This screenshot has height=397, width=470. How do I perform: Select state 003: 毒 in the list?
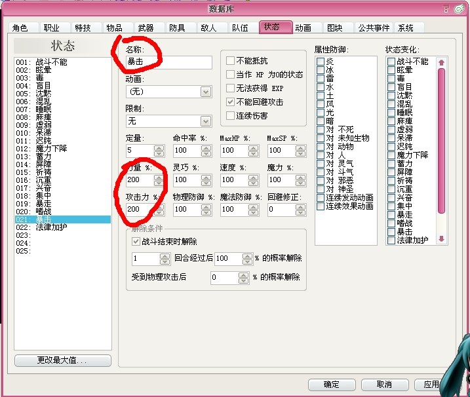pos(63,78)
